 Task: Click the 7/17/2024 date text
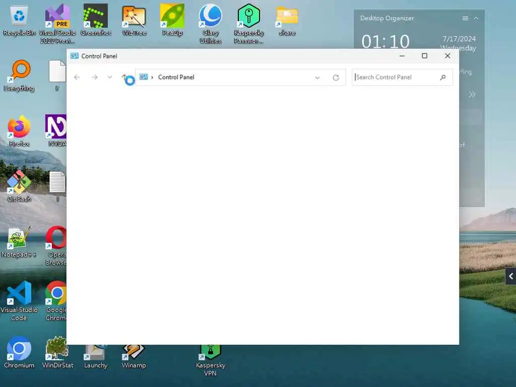pos(459,39)
